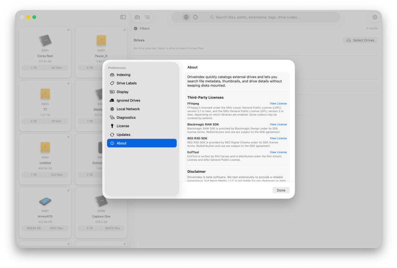This screenshot has height=268, width=397.
Task: Click the yellow minimize window button
Action: (28, 17)
